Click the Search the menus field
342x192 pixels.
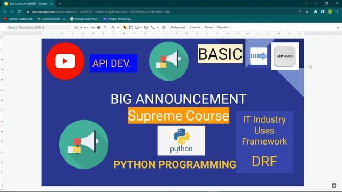pos(38,27)
